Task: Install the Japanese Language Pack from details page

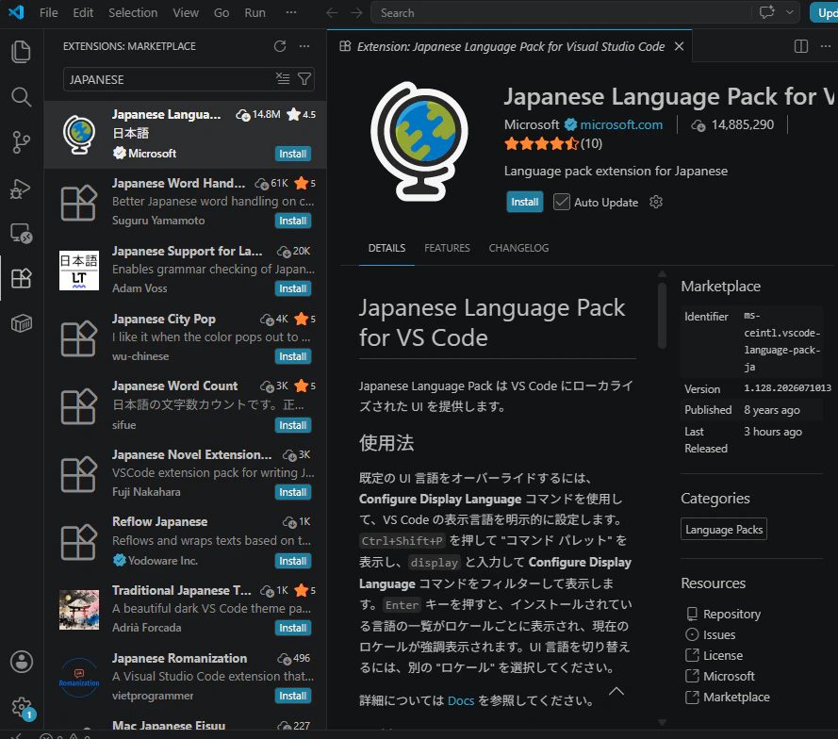Action: pos(525,202)
